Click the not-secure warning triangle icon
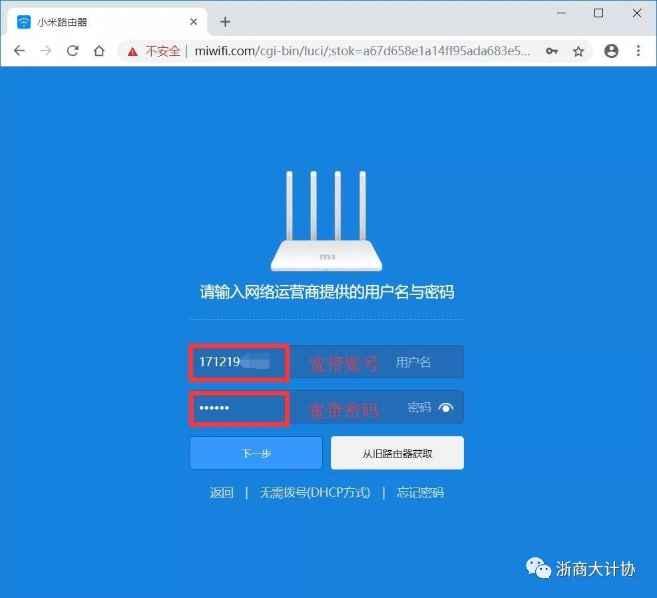Image resolution: width=657 pixels, height=598 pixels. [x=133, y=51]
